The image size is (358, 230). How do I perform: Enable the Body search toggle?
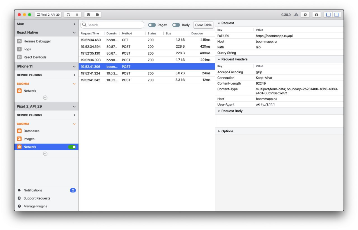click(176, 25)
